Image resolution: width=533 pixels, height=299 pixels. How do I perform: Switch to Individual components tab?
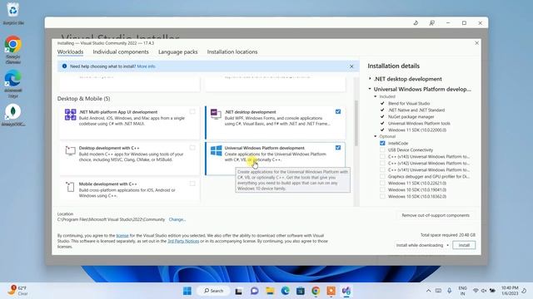pyautogui.click(x=121, y=51)
